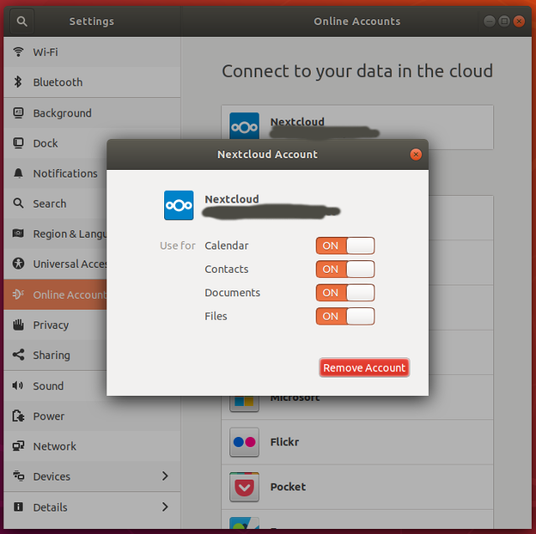536x534 pixels.
Task: Toggle the Files switch
Action: coord(345,316)
